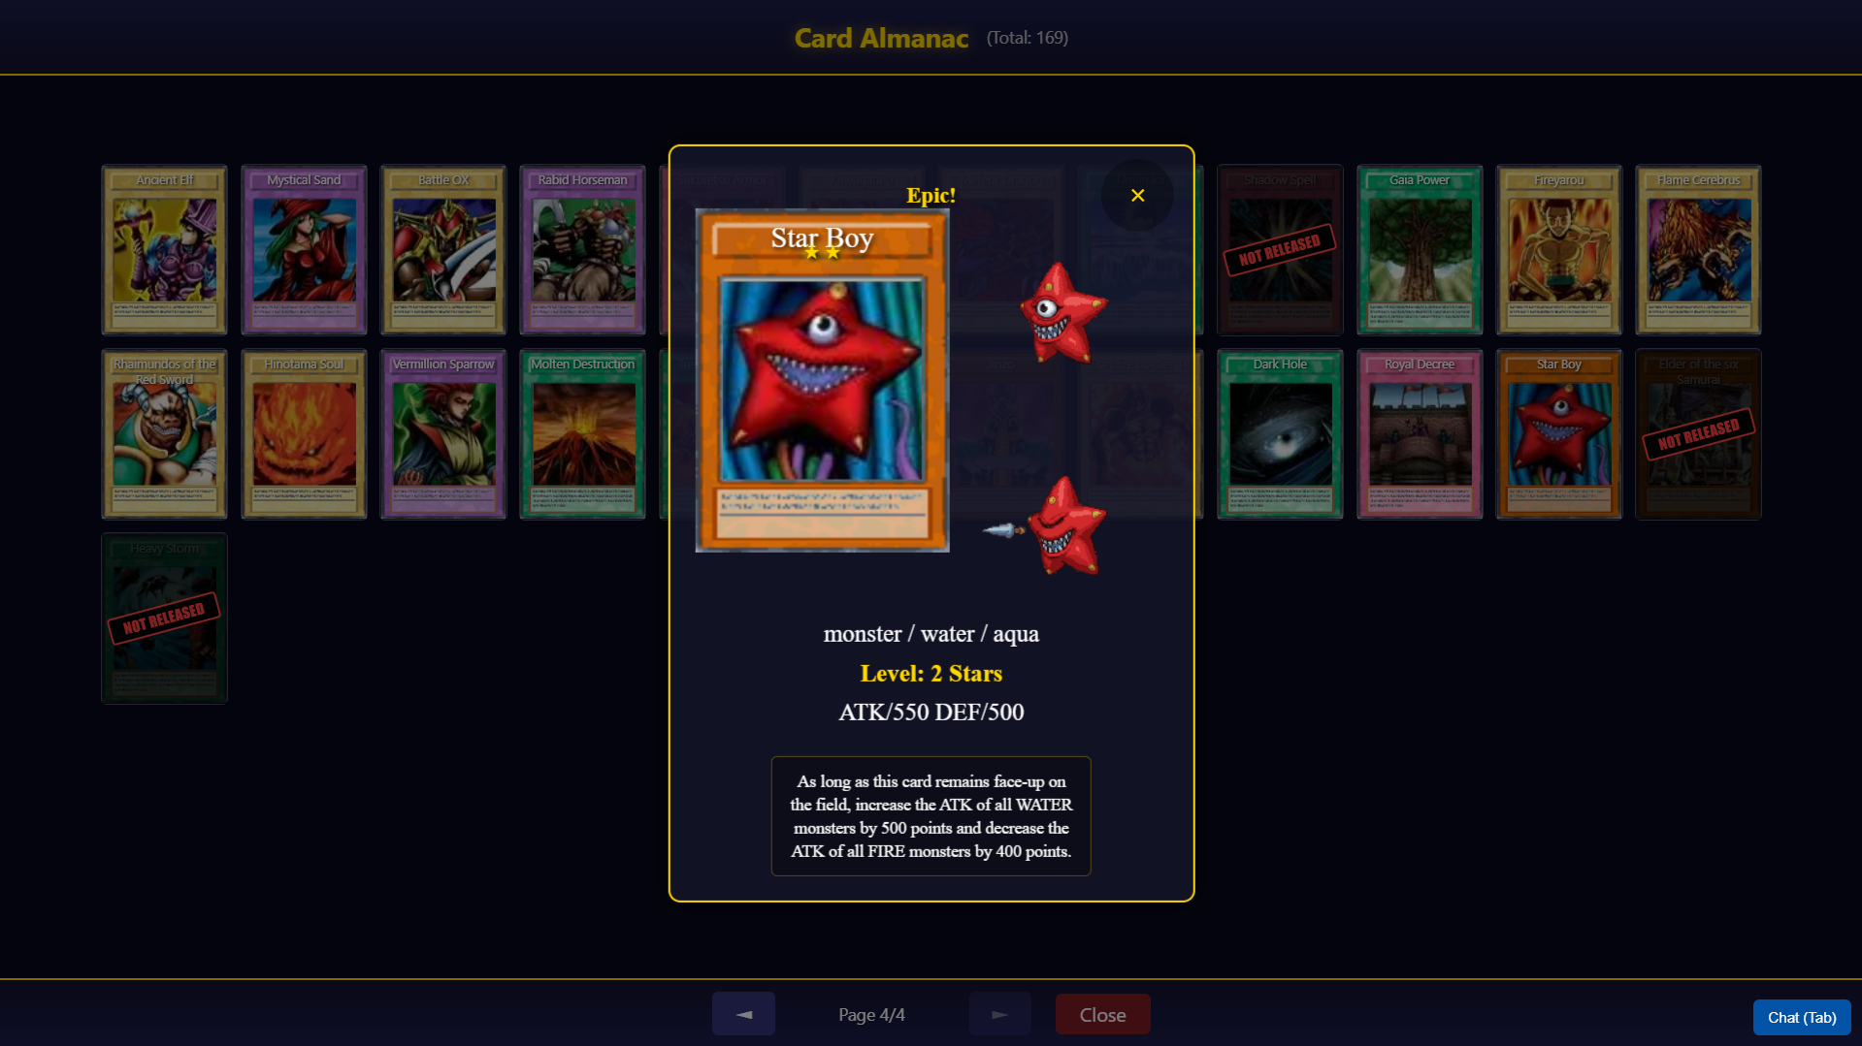Close the Card Almanac
Image resolution: width=1862 pixels, height=1046 pixels.
[1102, 1014]
